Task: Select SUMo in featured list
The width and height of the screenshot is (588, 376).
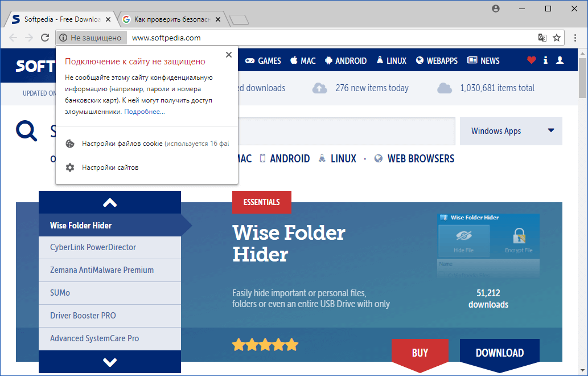Action: (x=110, y=293)
